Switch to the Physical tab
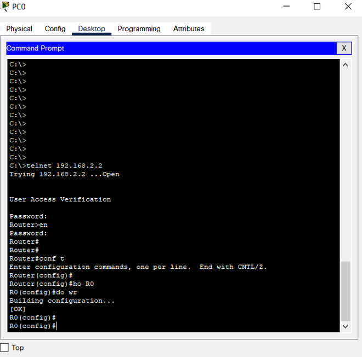362x357 pixels. (x=19, y=29)
